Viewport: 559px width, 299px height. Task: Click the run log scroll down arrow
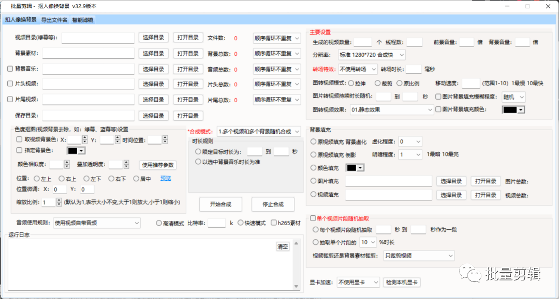point(296,287)
